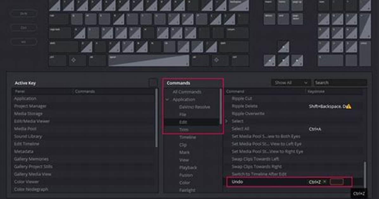Select Trim category in command tree
Viewport: 379px width, 199px height.
183,130
